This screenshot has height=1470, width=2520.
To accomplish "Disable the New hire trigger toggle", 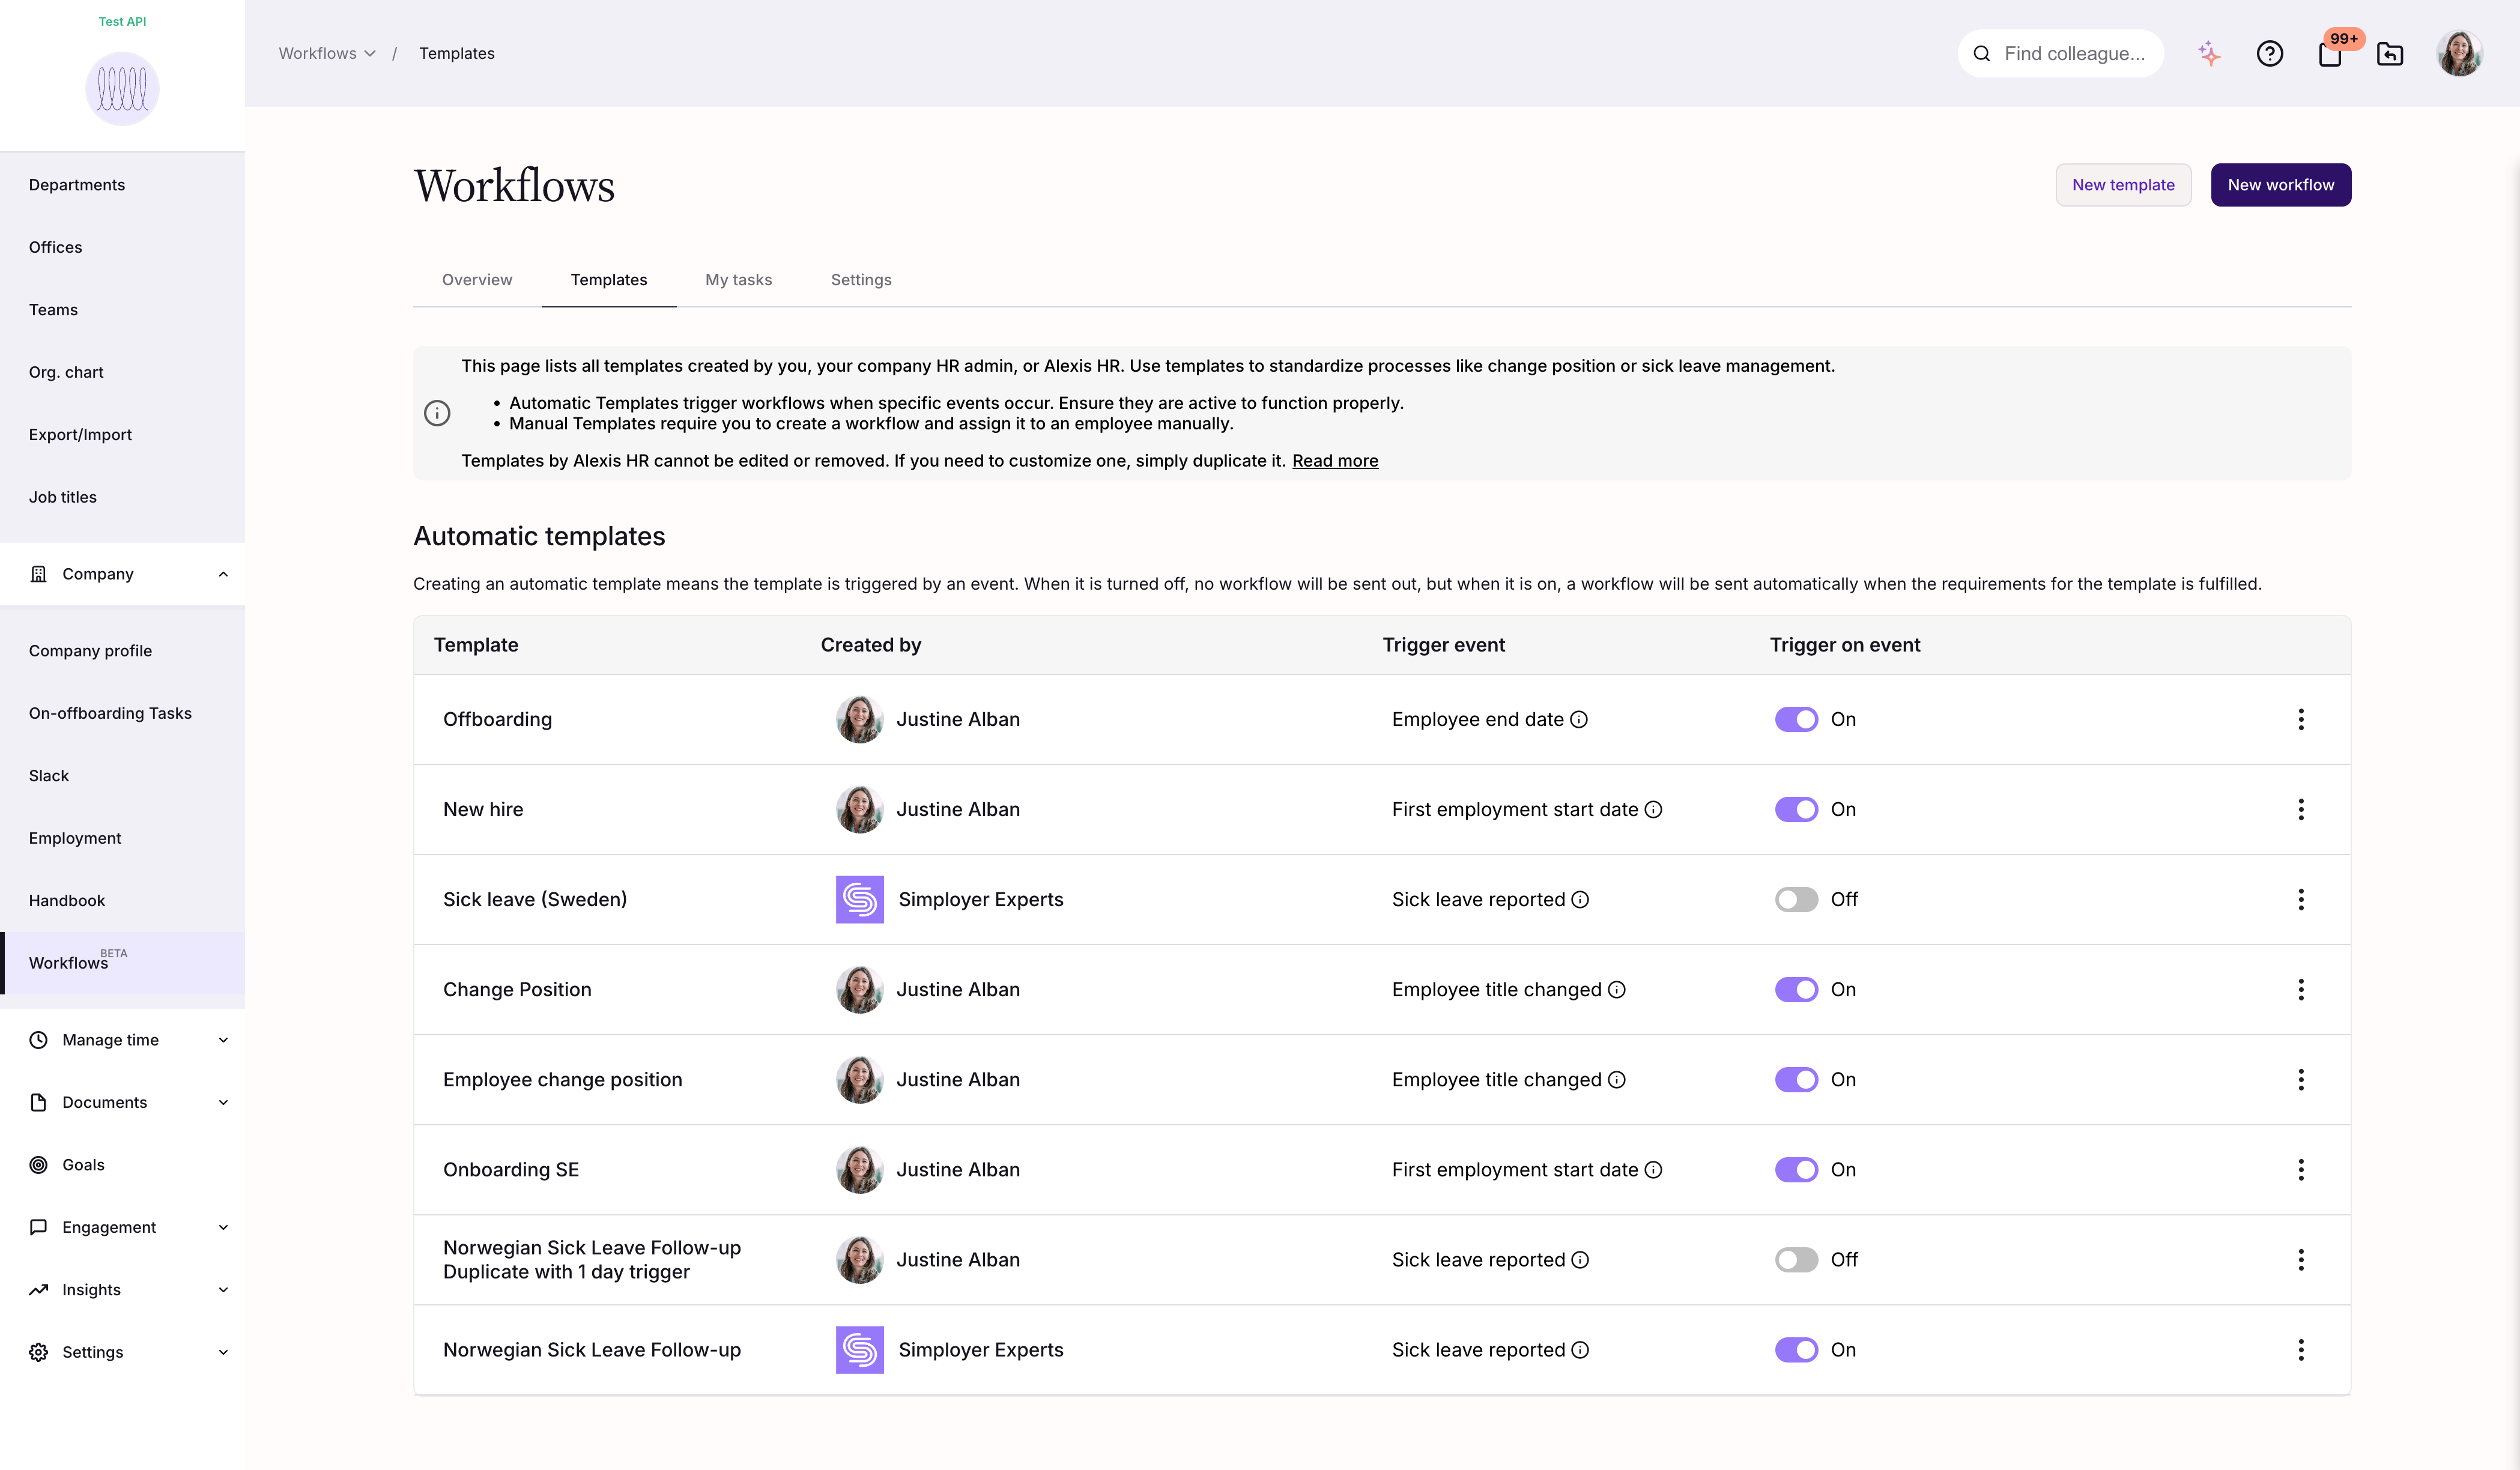I will coord(1796,809).
